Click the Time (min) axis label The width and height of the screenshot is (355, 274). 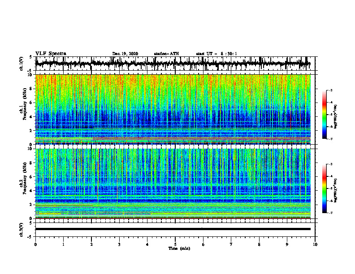[179, 248]
